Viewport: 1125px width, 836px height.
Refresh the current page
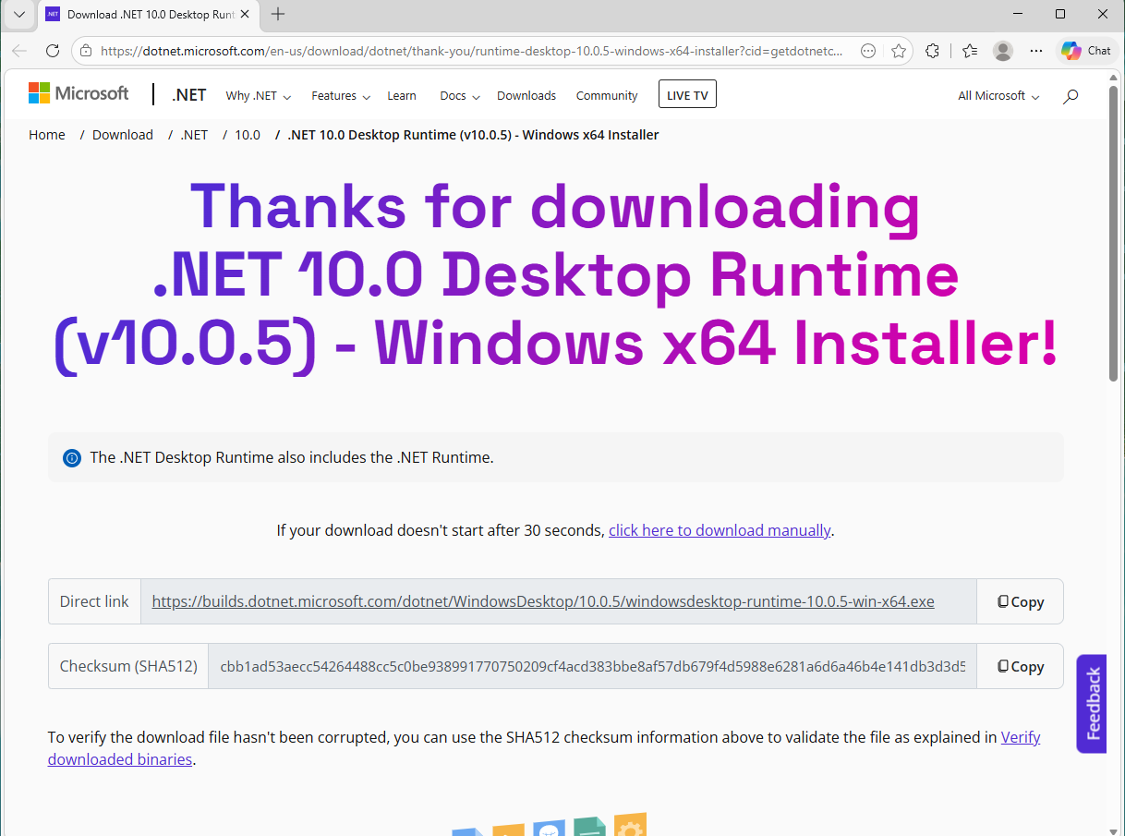coord(53,51)
